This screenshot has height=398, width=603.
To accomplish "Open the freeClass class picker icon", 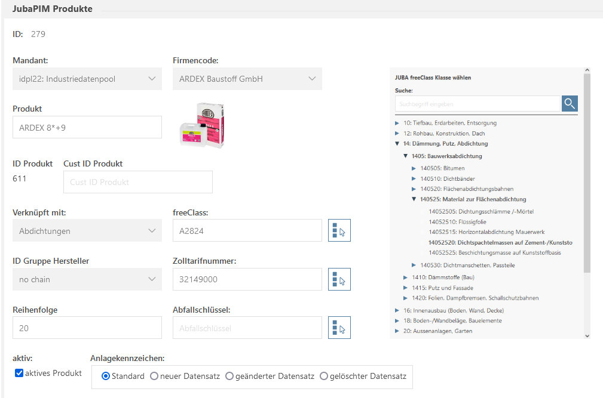I will click(339, 230).
